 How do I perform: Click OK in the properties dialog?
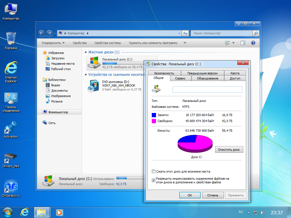[190, 195]
